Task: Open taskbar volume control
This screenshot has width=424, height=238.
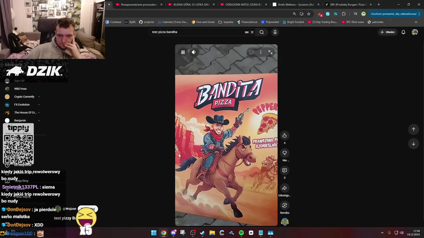Action: click(x=402, y=233)
